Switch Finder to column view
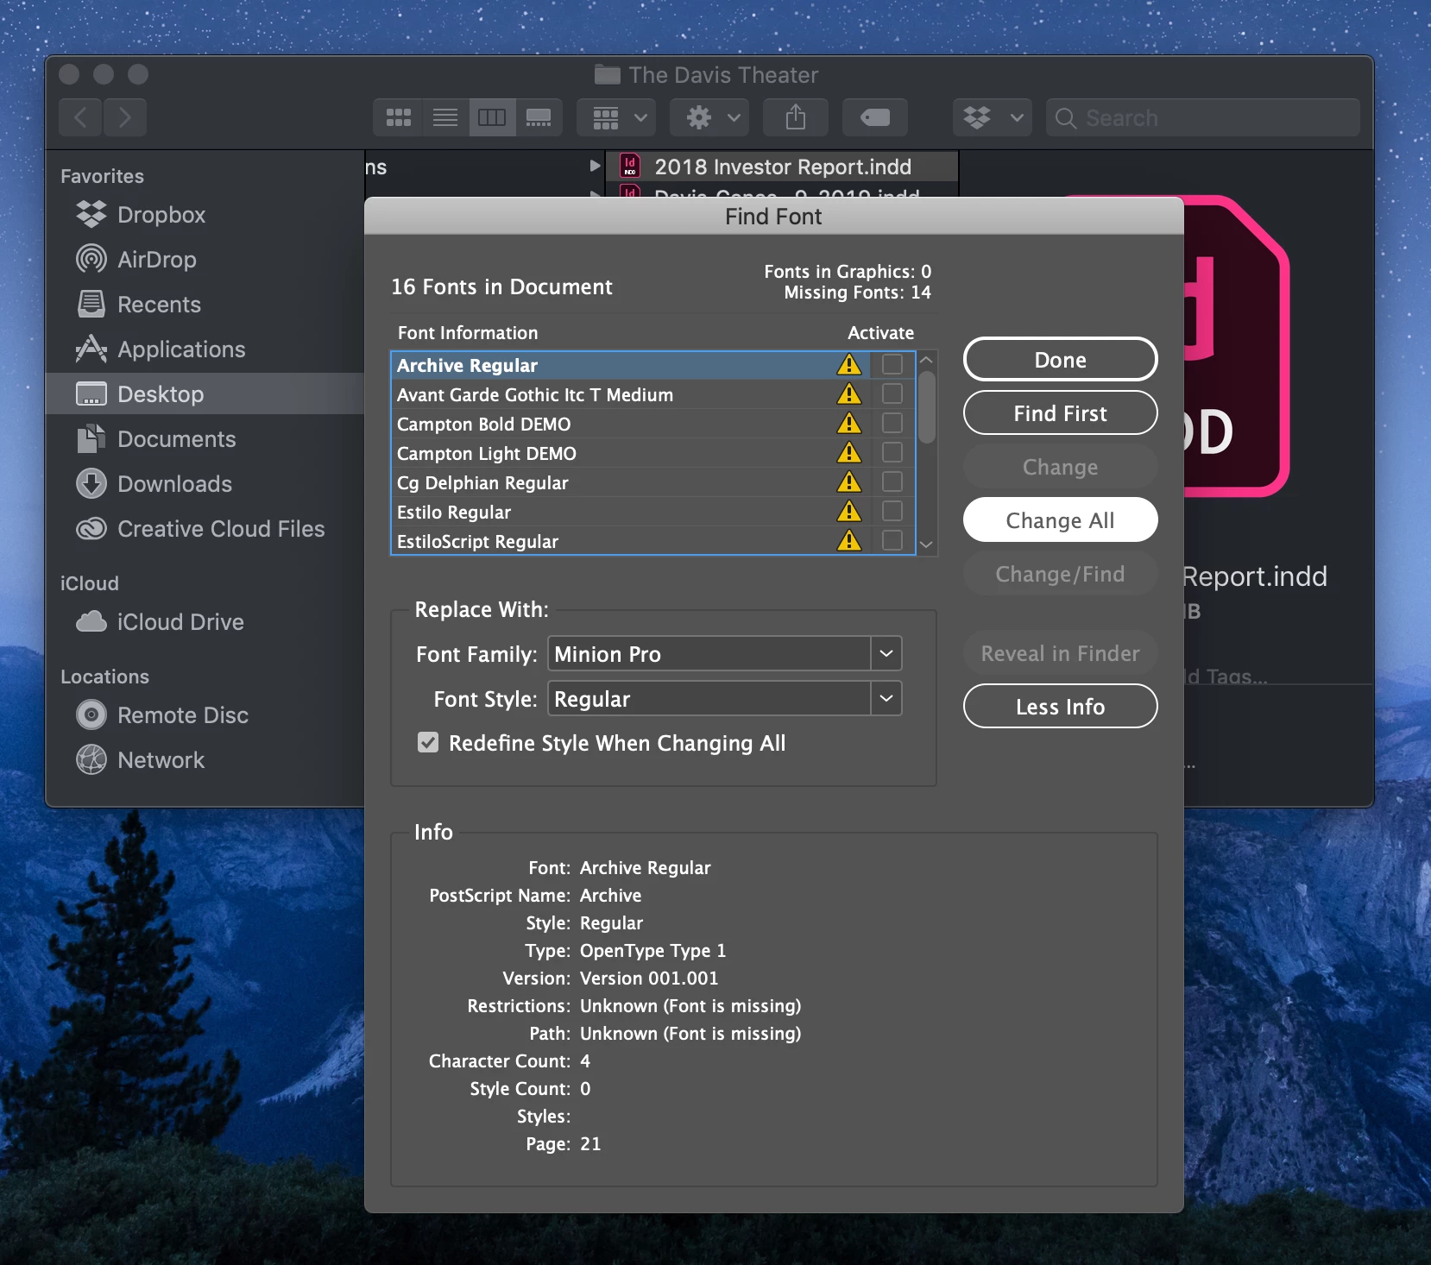Viewport: 1431px width, 1265px height. (x=492, y=117)
